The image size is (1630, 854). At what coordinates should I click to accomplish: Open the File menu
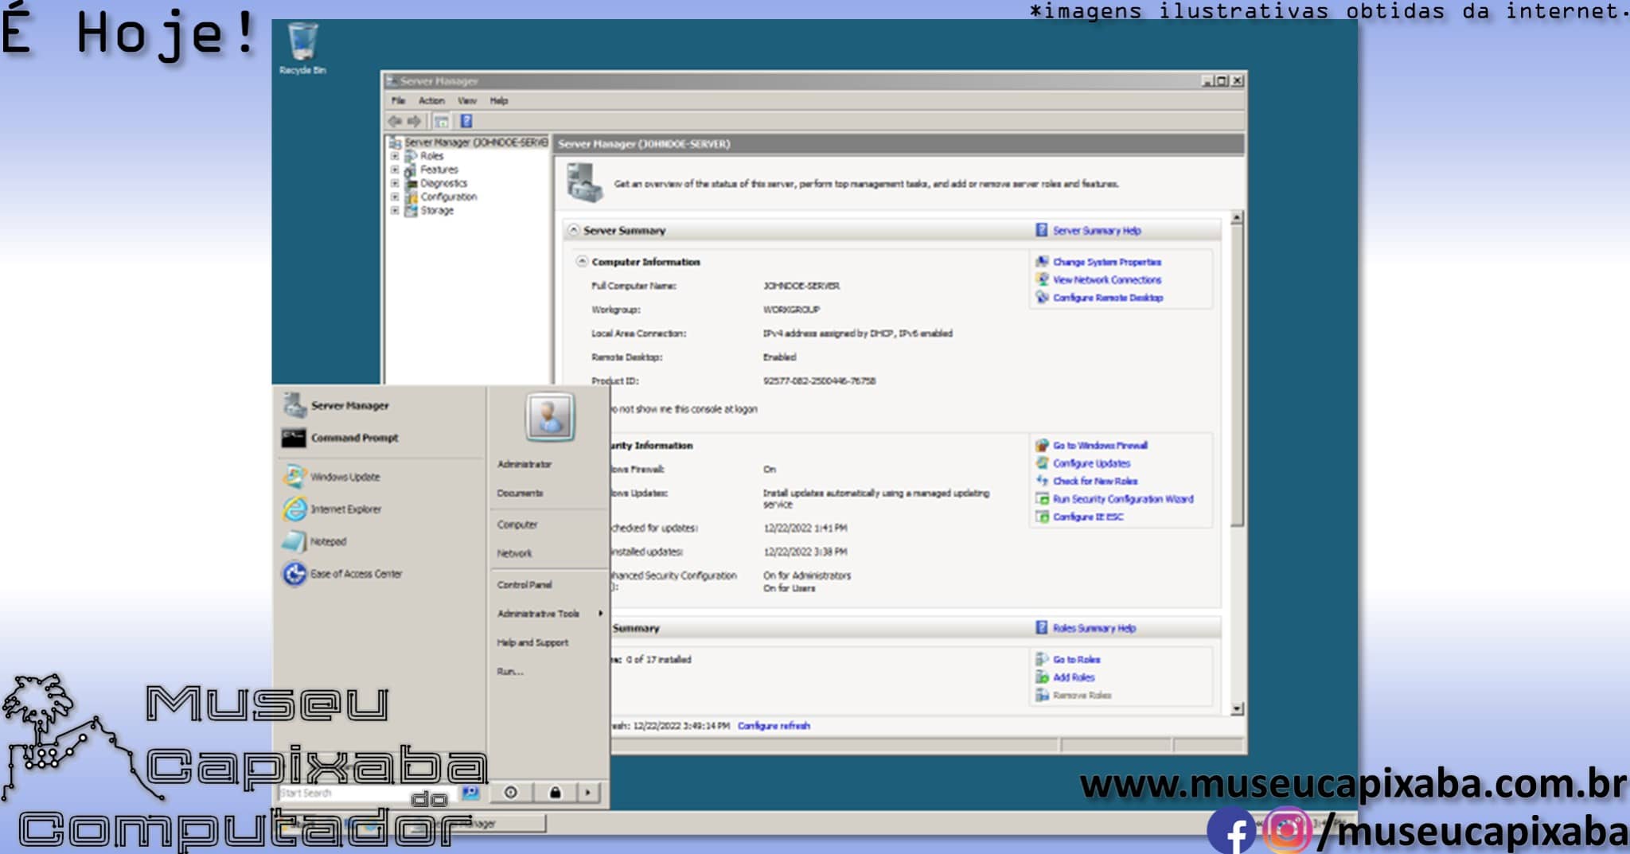[x=398, y=100]
